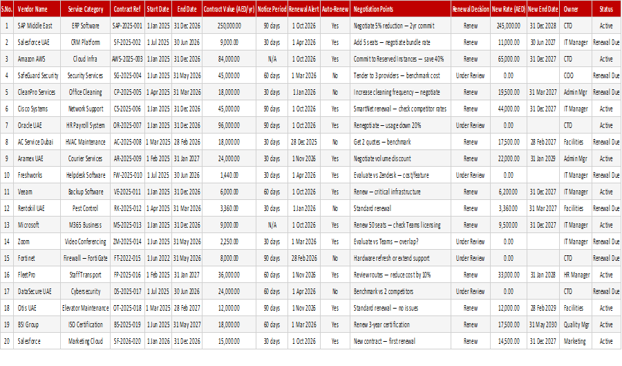Click 'New contract – first renewal' cell
622x366 pixels.
[x=400, y=341]
